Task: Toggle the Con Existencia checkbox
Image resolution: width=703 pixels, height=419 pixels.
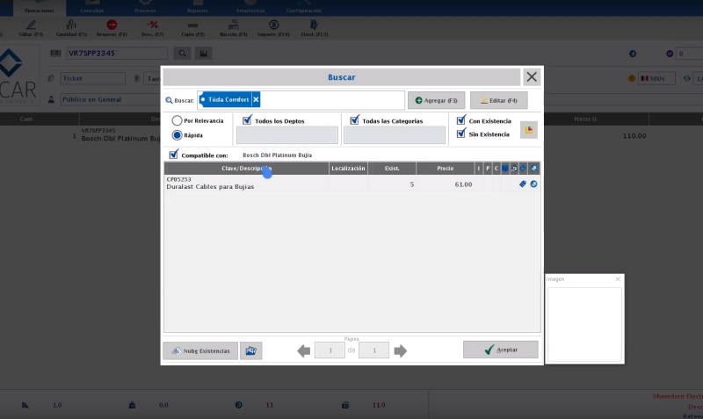Action: coord(460,120)
